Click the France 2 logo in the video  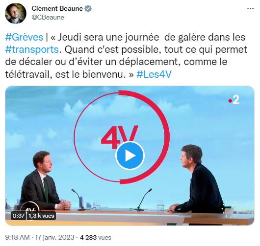(234, 100)
